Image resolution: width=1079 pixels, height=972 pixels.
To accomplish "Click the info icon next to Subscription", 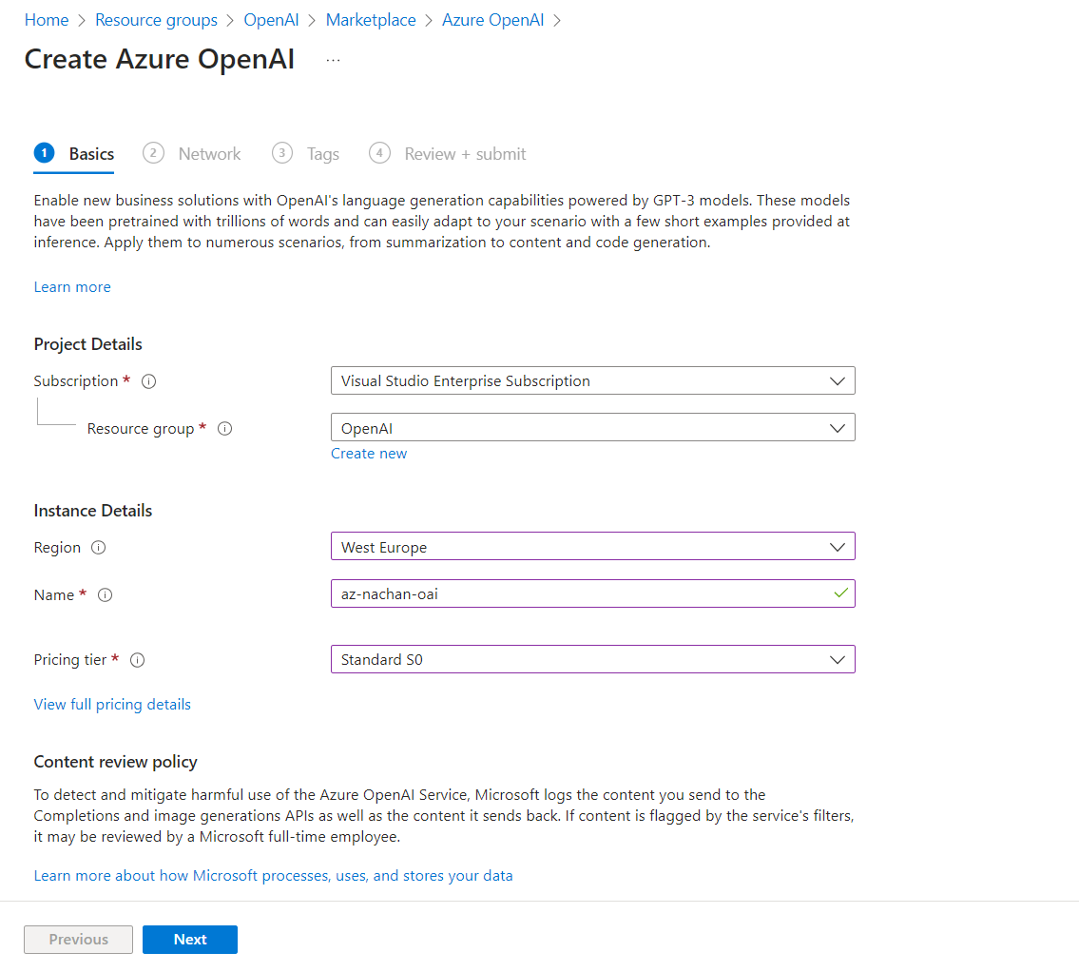I will pos(148,381).
